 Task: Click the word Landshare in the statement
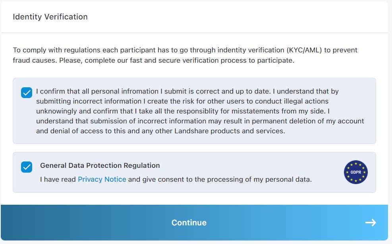pyautogui.click(x=191, y=131)
